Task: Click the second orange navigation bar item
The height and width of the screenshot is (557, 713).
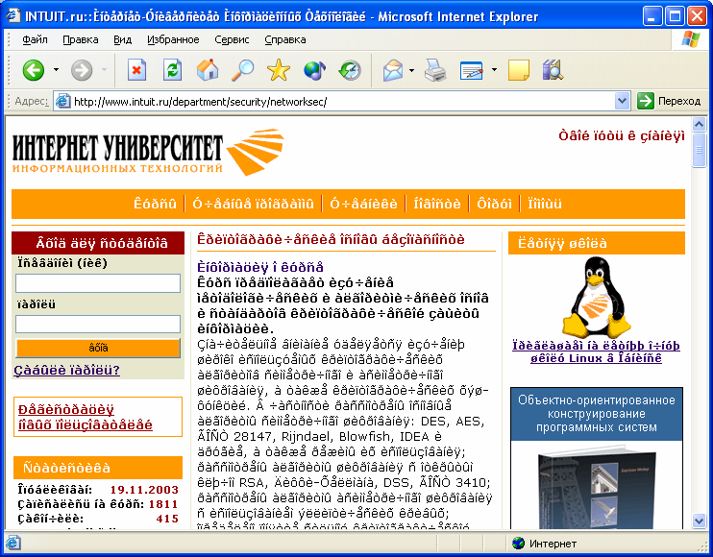Action: coord(254,204)
